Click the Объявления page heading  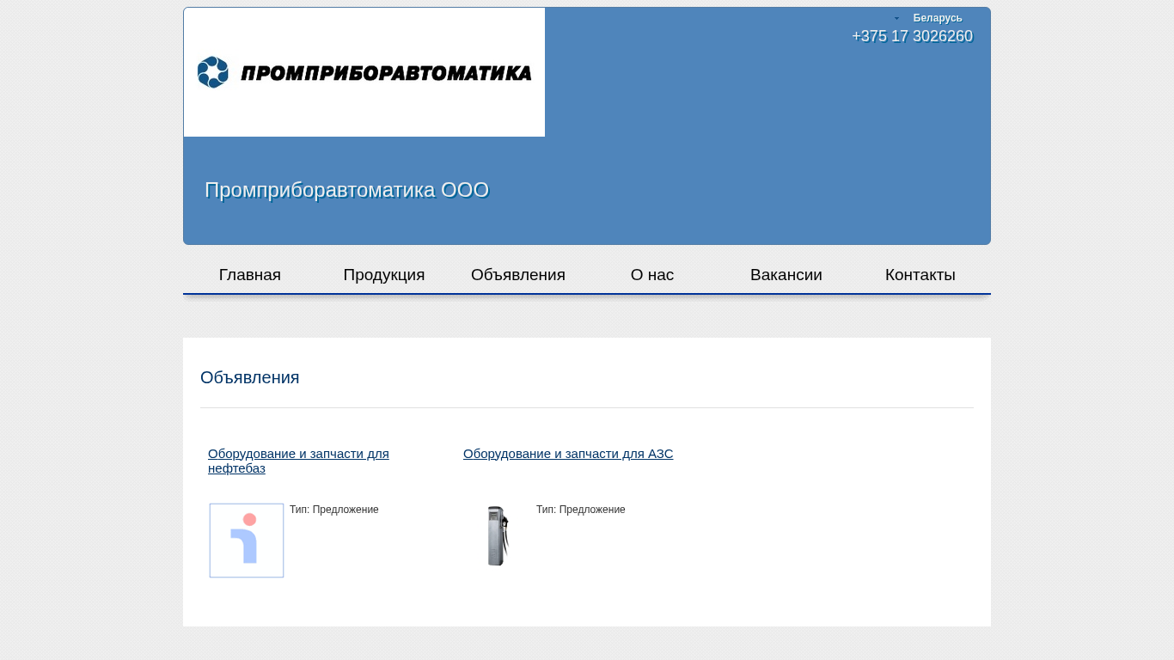(x=250, y=377)
